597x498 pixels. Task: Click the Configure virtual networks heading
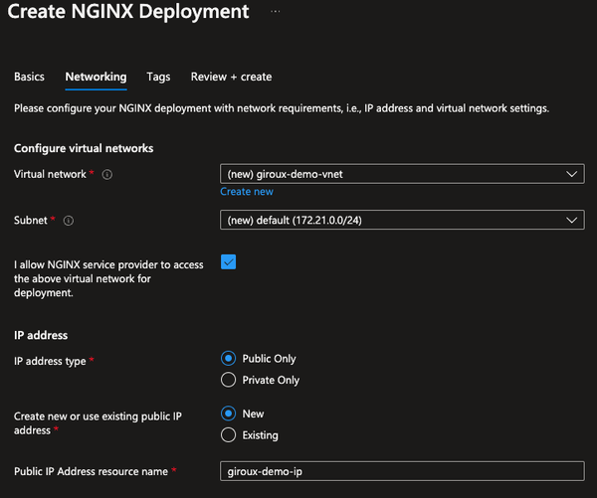pos(84,148)
